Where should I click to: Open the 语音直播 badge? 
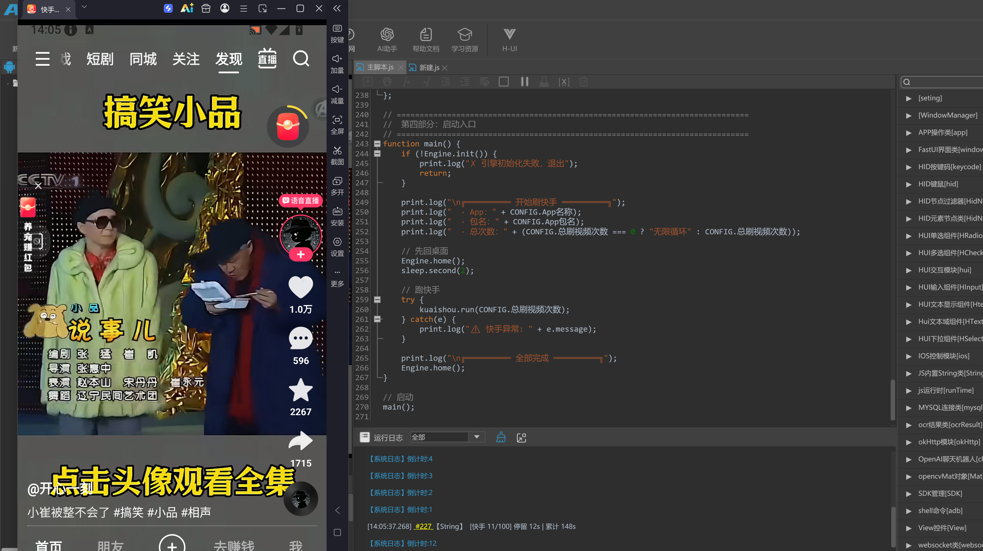coord(301,200)
